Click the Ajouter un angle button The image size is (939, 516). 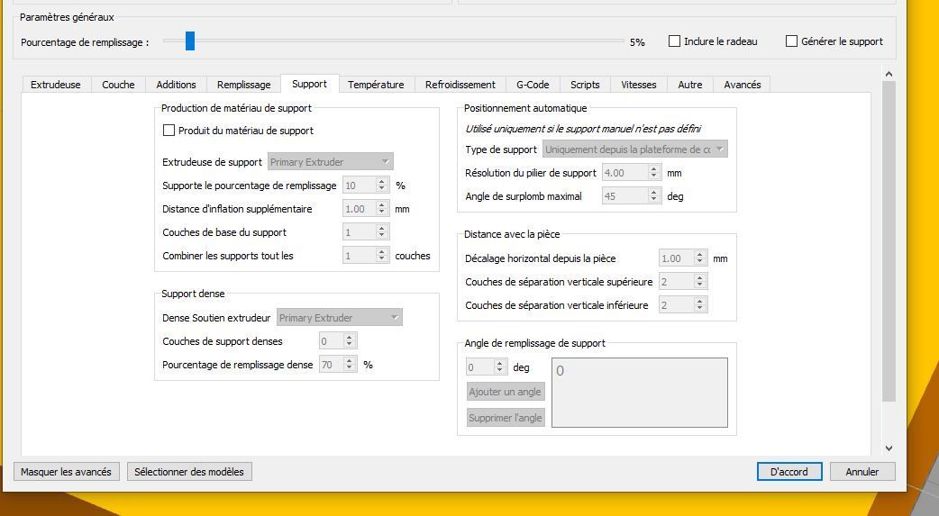coord(505,392)
